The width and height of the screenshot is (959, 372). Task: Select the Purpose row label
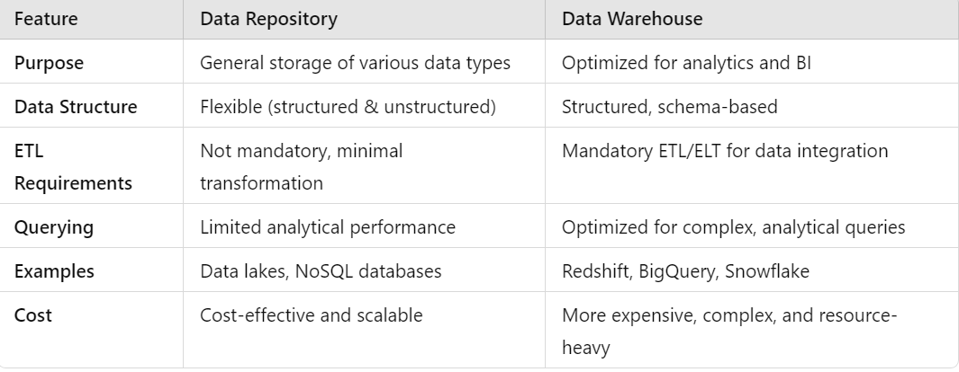click(49, 63)
